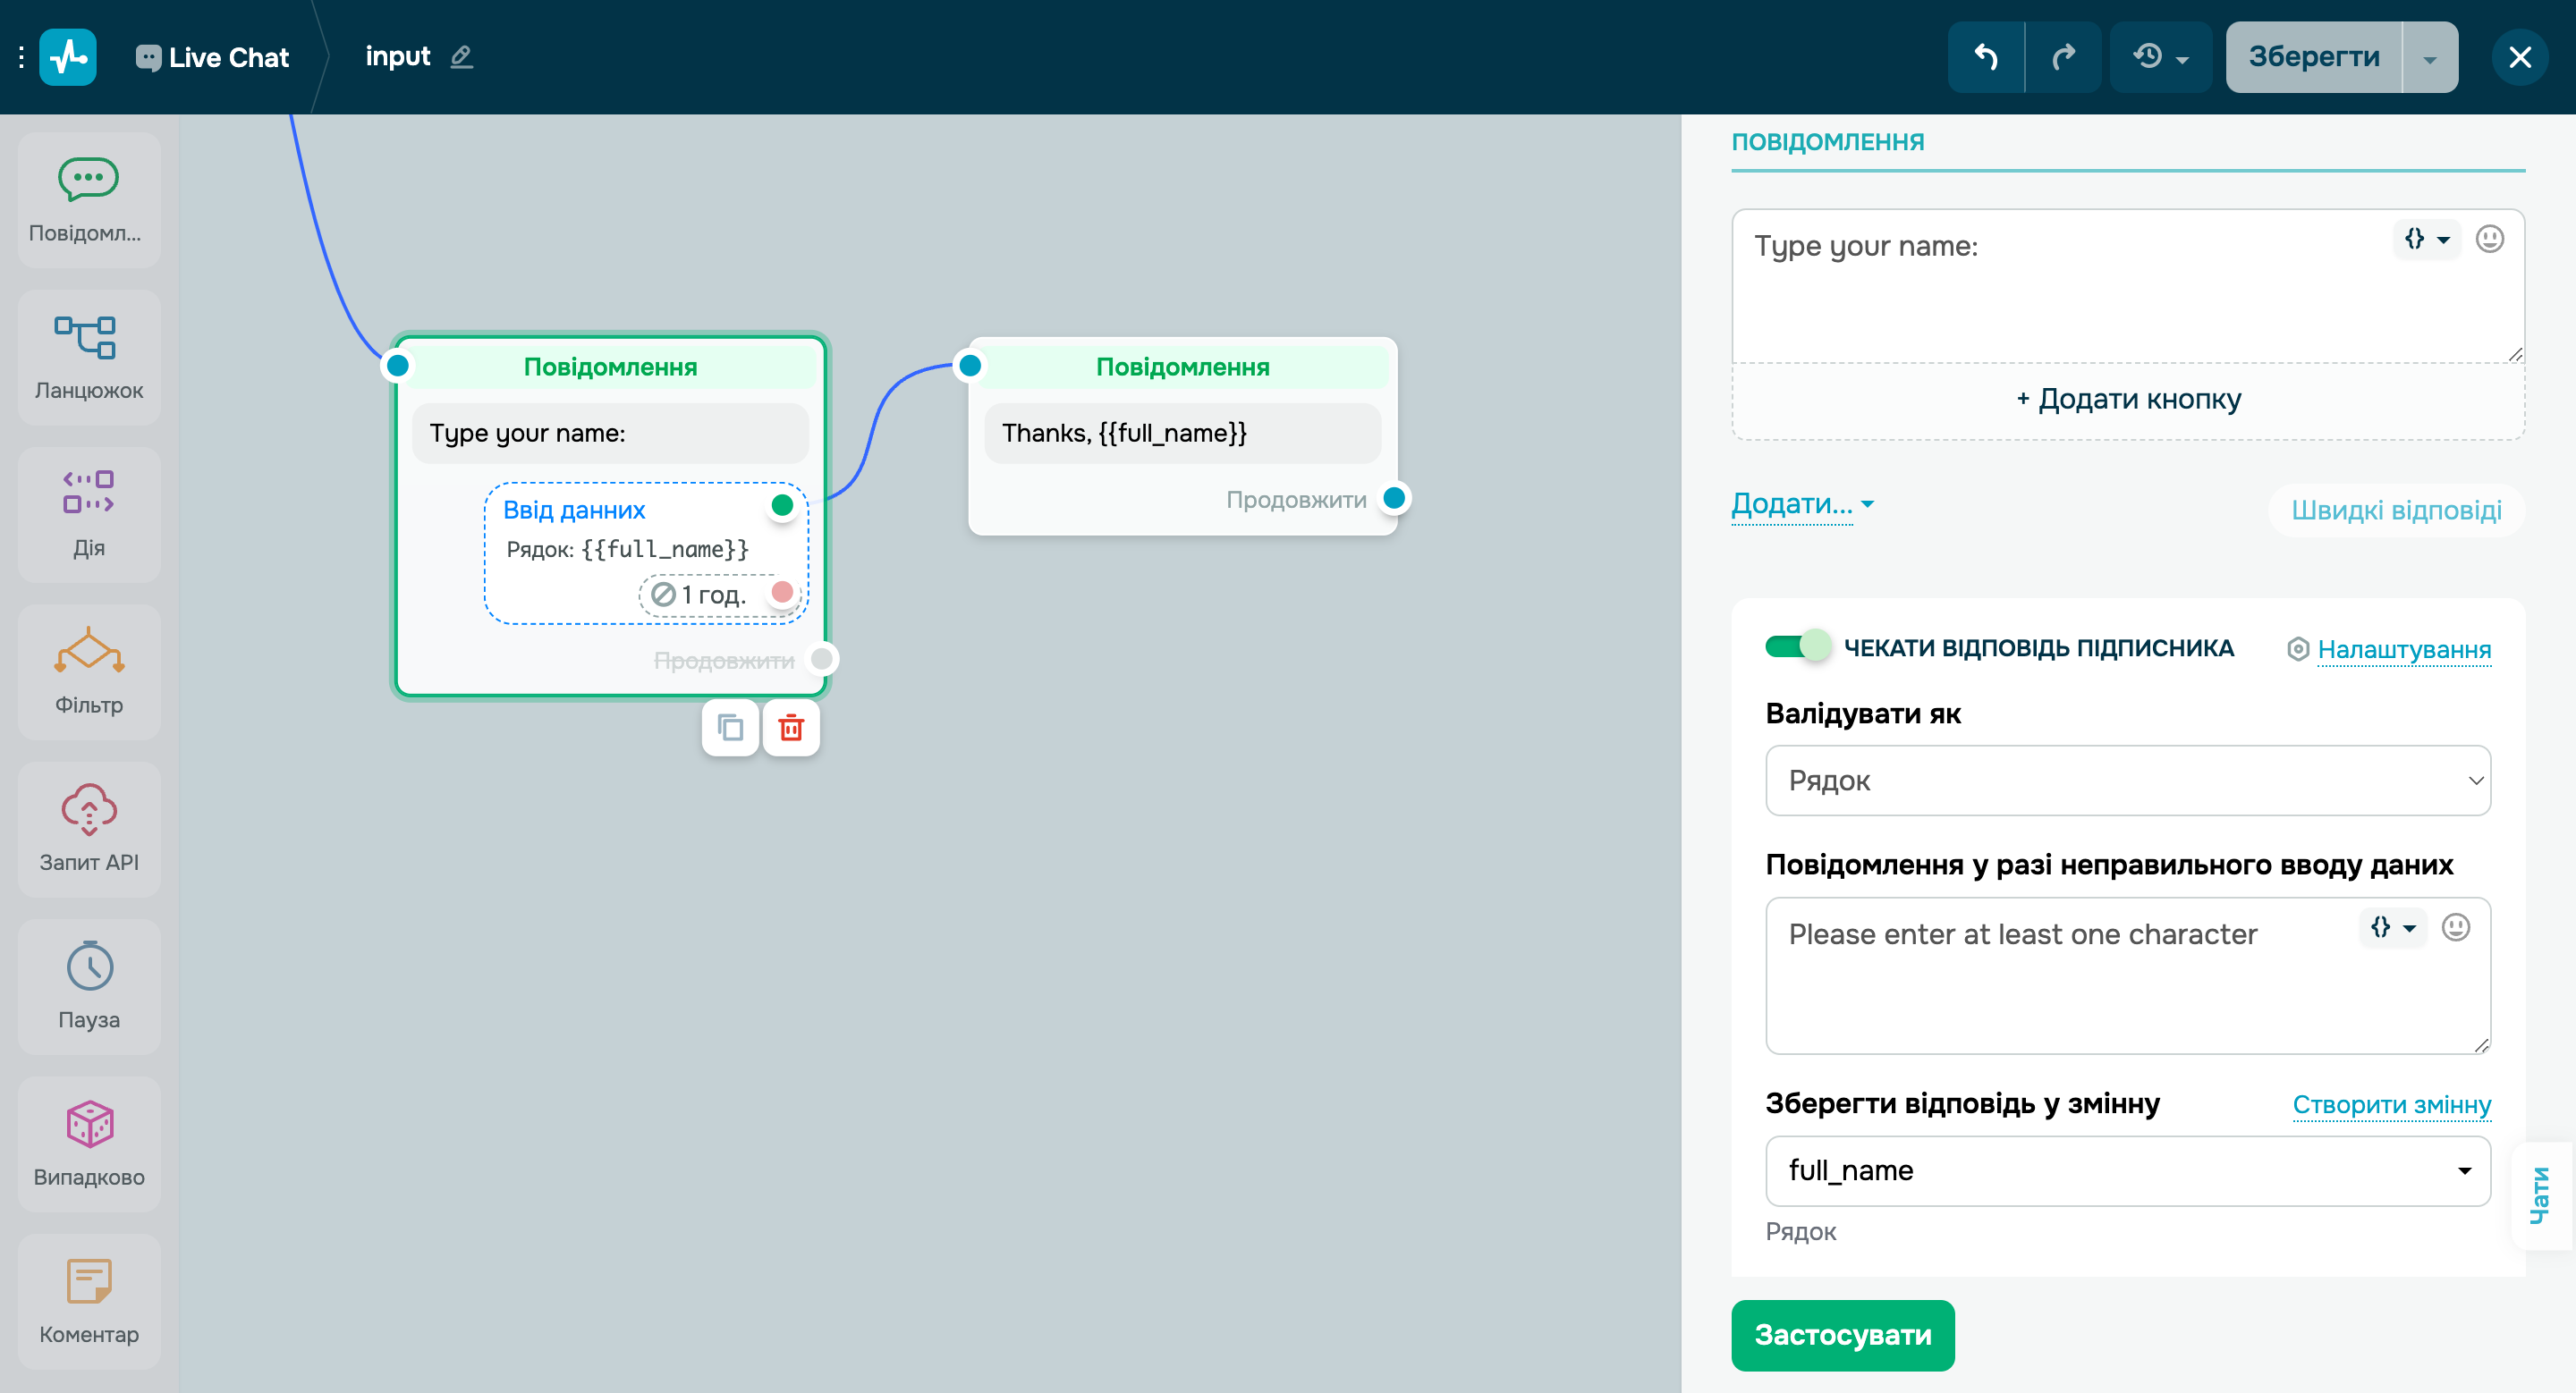
Task: Expand the arrow beside Зберегти button
Action: (2429, 59)
